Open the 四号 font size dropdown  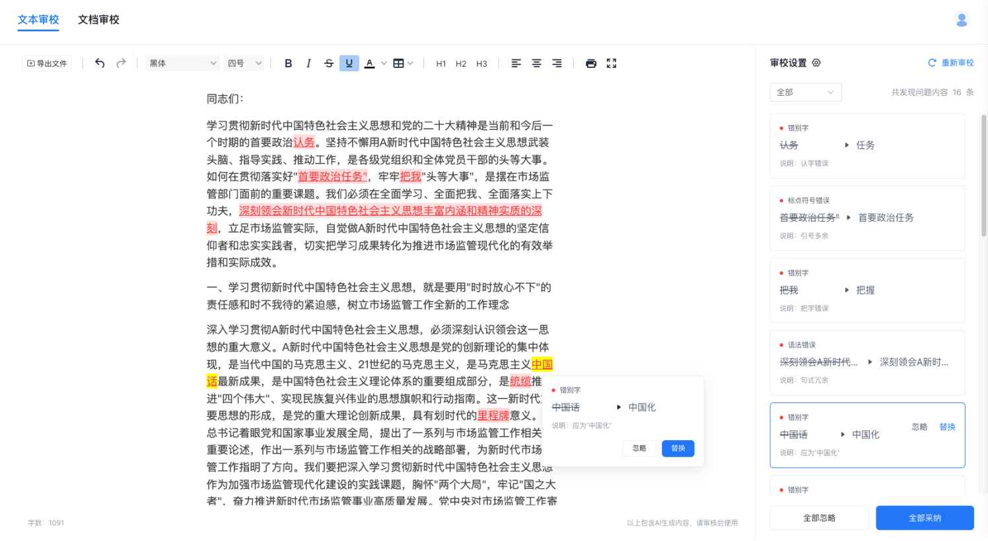(244, 63)
